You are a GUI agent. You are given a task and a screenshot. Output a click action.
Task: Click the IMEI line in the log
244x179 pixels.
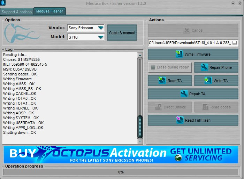click(x=25, y=64)
